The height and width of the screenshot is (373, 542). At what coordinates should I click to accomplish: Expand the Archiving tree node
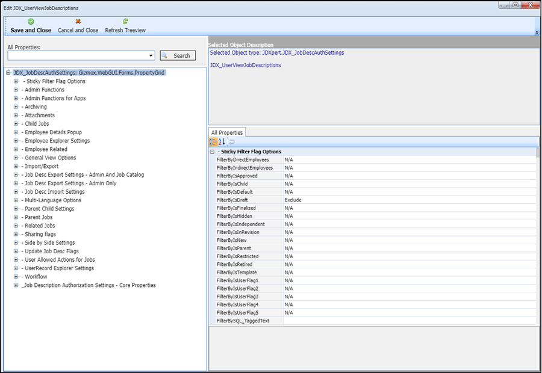[x=16, y=106]
